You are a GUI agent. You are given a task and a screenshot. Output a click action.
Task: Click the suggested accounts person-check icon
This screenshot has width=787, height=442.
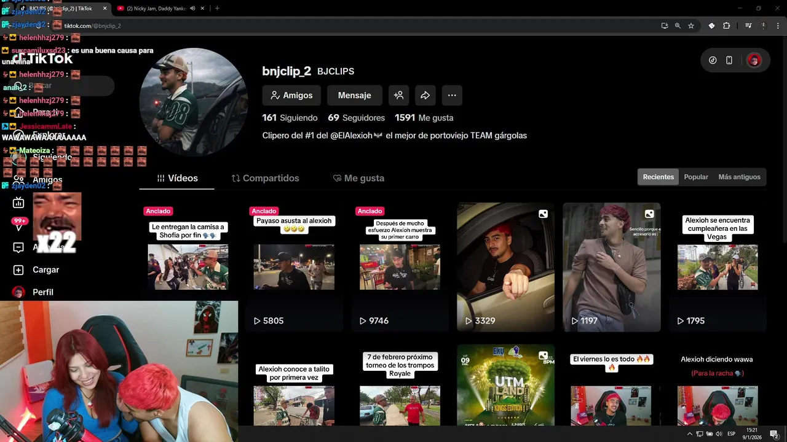coord(399,95)
